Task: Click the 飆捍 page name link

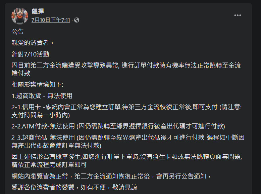Action: [x=38, y=12]
